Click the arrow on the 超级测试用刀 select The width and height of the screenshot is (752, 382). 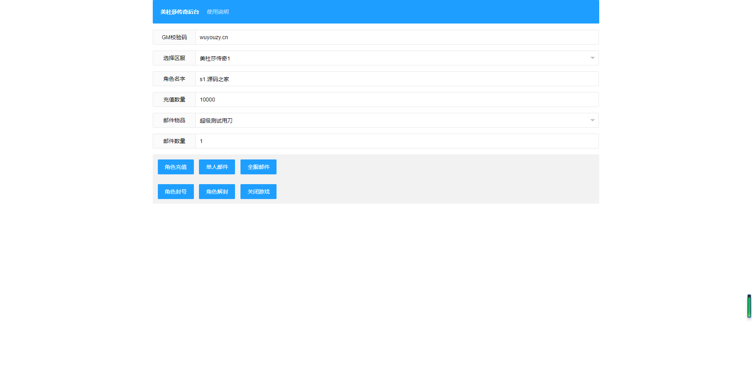pos(592,120)
